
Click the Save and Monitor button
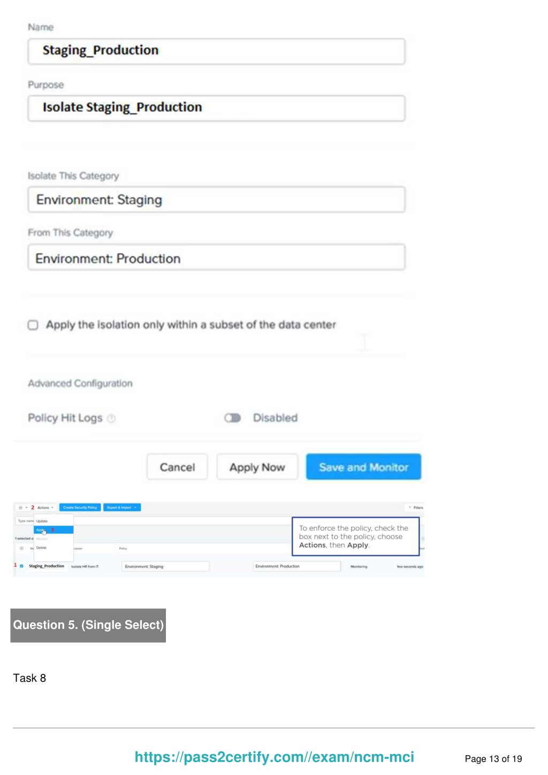[363, 467]
